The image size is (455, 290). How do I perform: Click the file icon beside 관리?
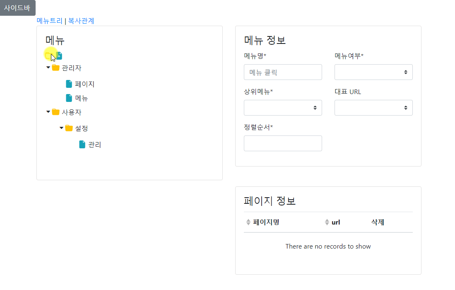(x=82, y=145)
